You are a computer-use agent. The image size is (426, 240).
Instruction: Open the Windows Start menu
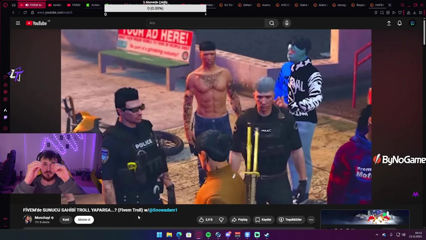[159, 235]
